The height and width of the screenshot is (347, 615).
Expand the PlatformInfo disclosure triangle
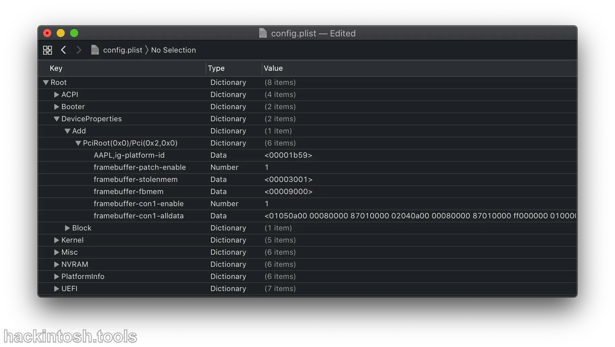[57, 277]
